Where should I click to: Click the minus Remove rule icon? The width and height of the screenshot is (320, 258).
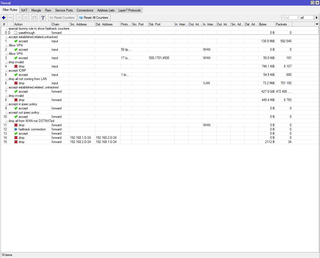(x=11, y=18)
